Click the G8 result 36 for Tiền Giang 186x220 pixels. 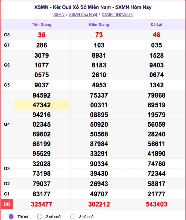(x=42, y=35)
